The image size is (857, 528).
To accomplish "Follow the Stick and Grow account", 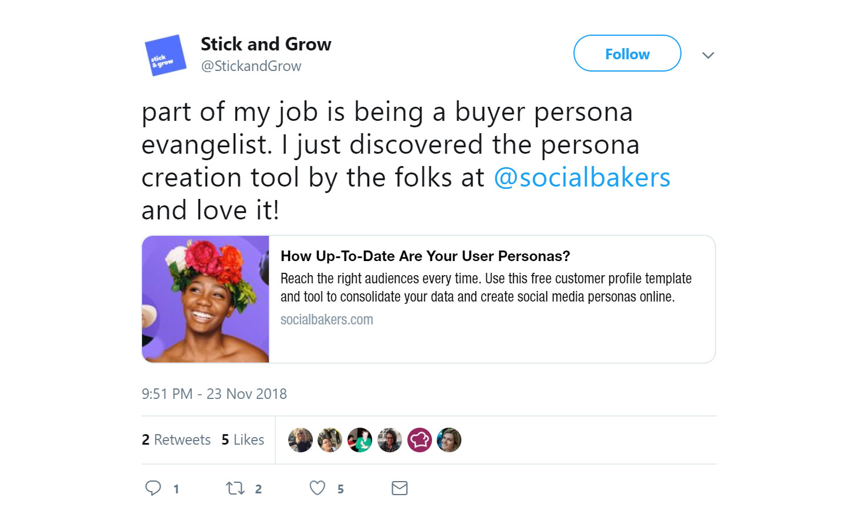I will coord(627,54).
